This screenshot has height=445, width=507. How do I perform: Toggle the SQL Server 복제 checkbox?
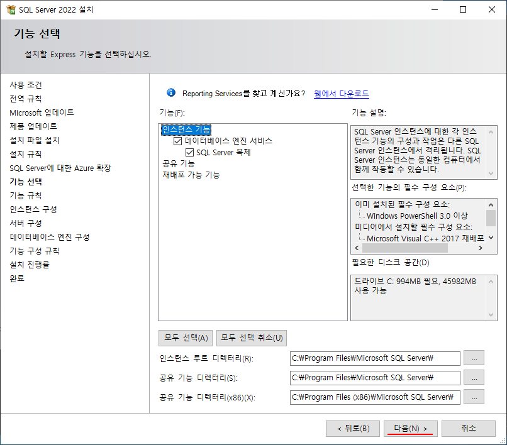[x=189, y=152]
